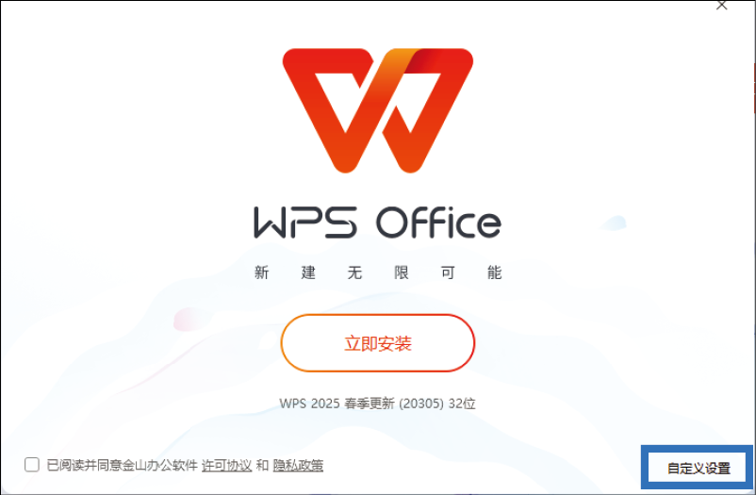
Task: Click the 限 character in the slogan
Action: click(402, 272)
